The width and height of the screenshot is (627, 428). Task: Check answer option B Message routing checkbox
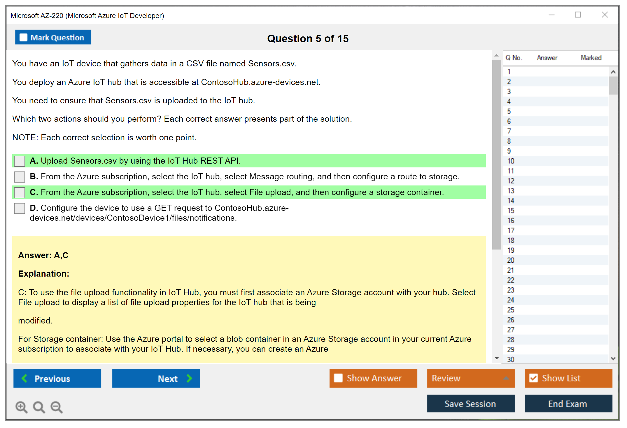point(20,177)
